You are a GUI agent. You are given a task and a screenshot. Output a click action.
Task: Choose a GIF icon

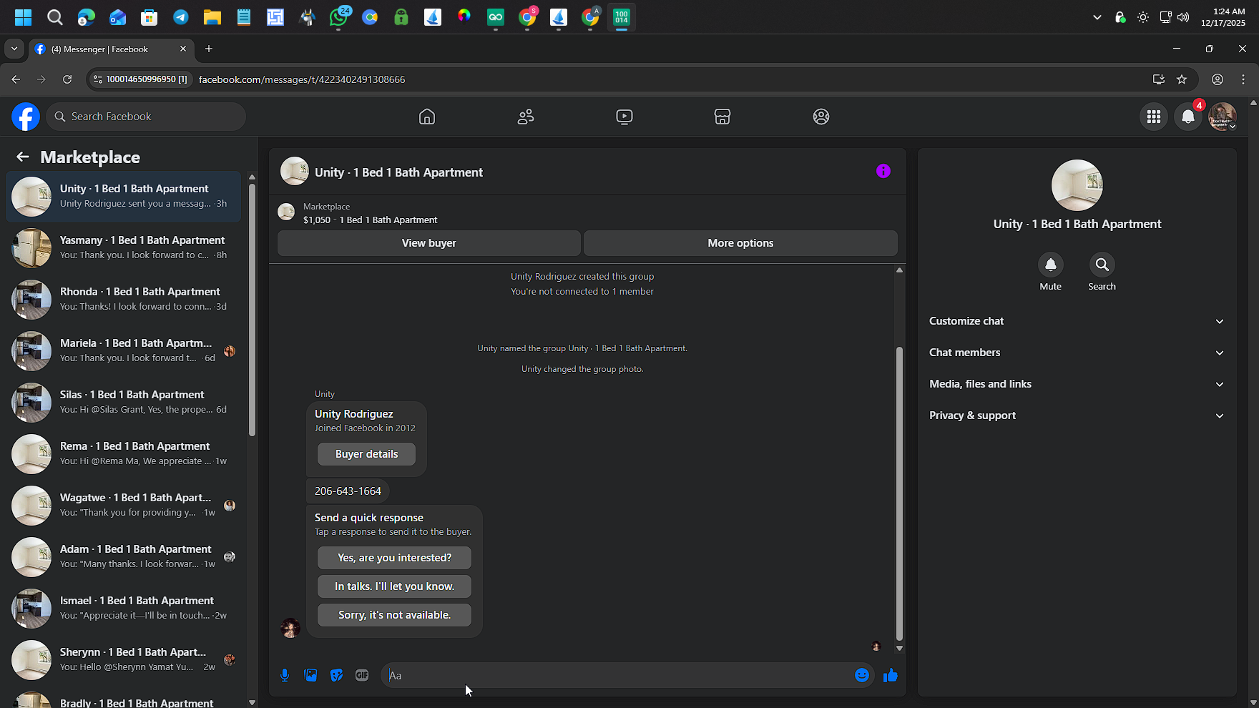click(362, 675)
